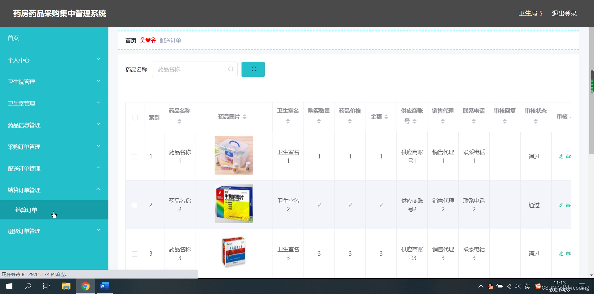This screenshot has width=594, height=294.
Task: Click the teal search button
Action: (253, 69)
